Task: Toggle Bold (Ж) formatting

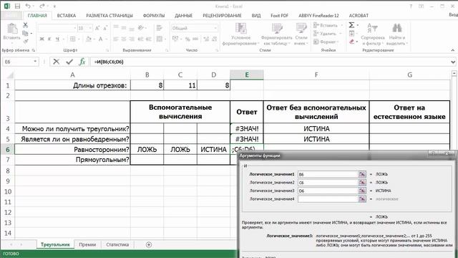Action: pos(42,39)
